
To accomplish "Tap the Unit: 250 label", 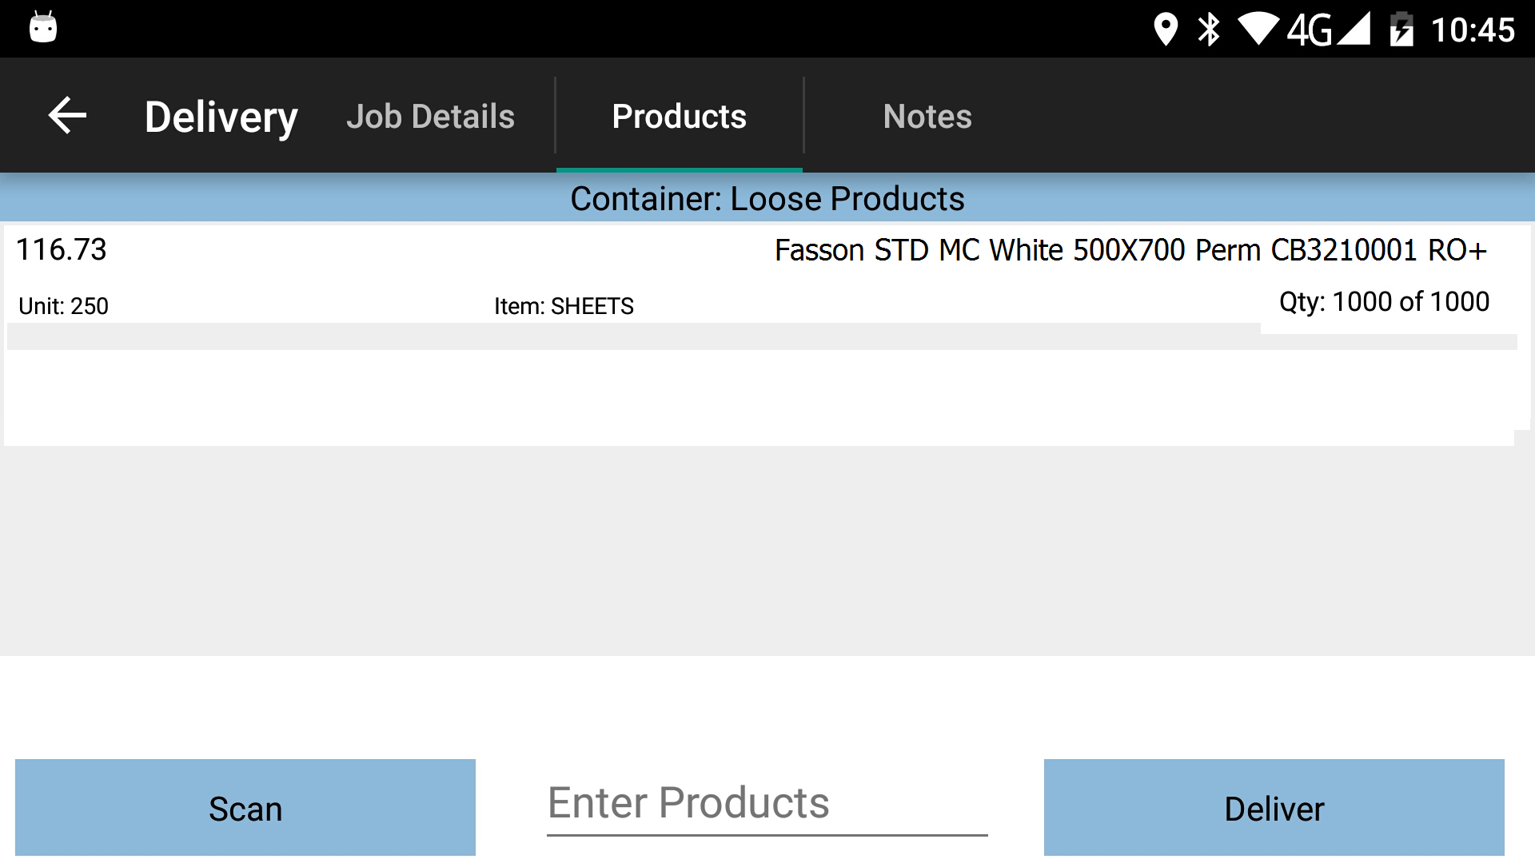I will 63,306.
